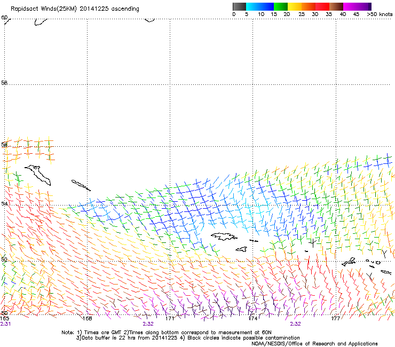Click the narrow island outline near 168E
This screenshot has width=395, height=347.
point(81,185)
